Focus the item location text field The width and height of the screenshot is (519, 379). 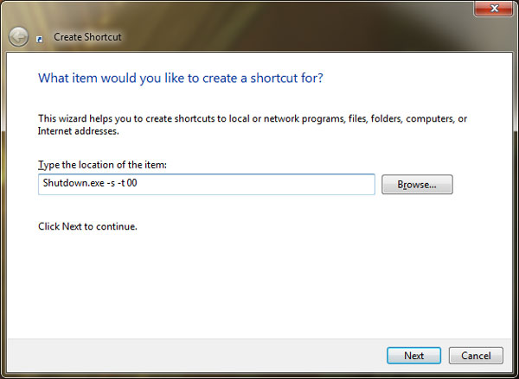207,184
